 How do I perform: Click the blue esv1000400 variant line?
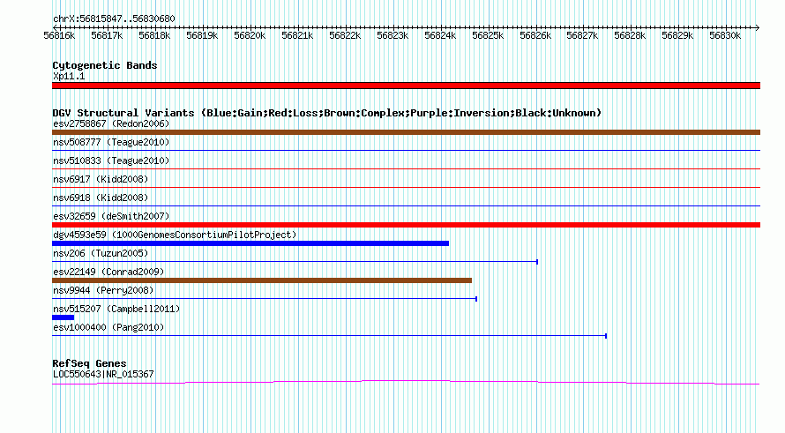(329, 335)
